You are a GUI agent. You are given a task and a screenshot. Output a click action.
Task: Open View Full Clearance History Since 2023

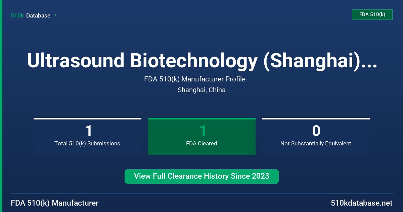(201, 176)
